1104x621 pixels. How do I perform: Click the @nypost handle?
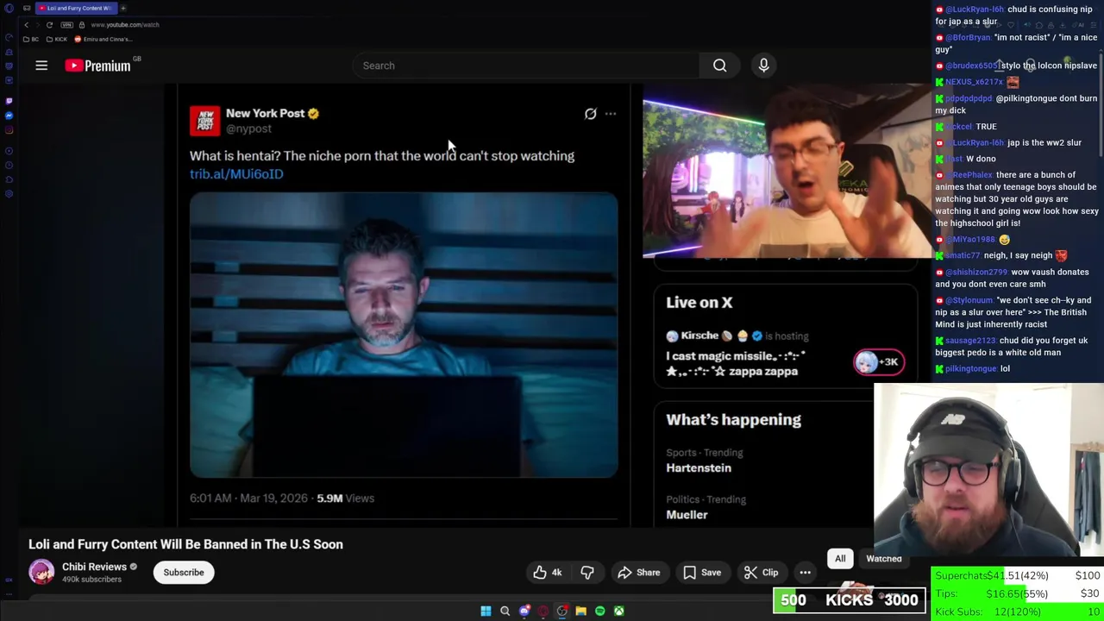click(x=248, y=129)
